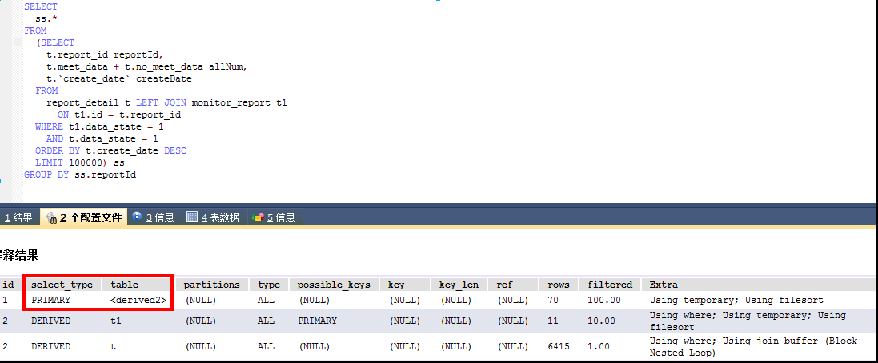Click the profiler icon on '2 个配置文件' tab
The height and width of the screenshot is (363, 878).
pos(51,217)
